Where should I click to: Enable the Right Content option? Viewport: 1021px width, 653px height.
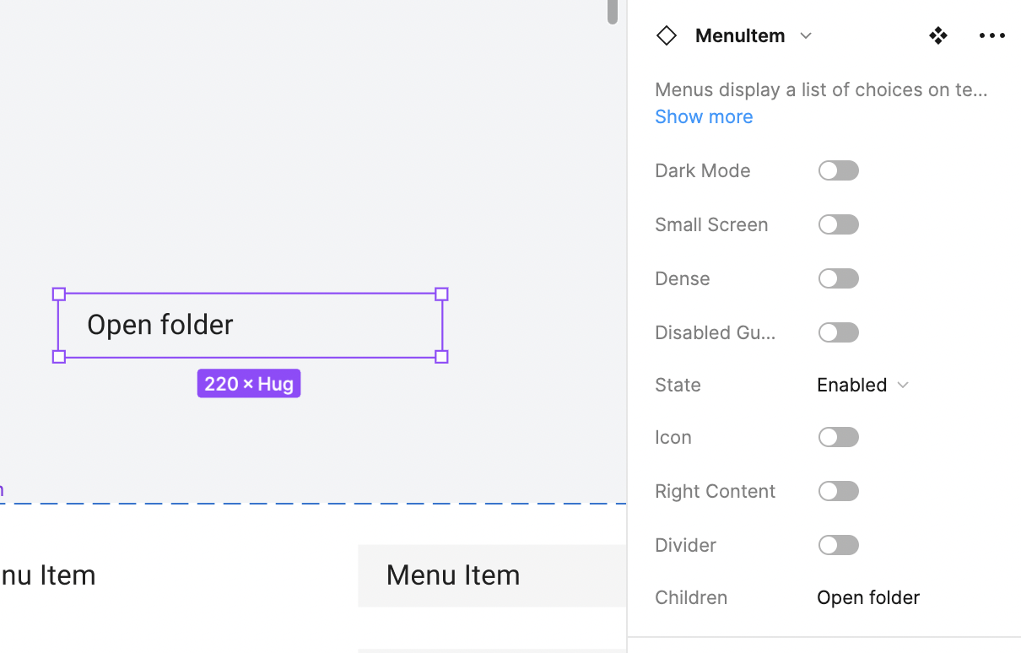pos(838,490)
